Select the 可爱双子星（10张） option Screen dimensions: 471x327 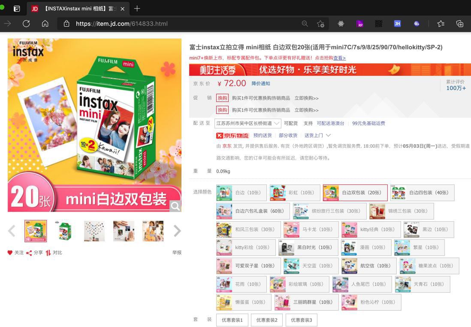point(248,266)
